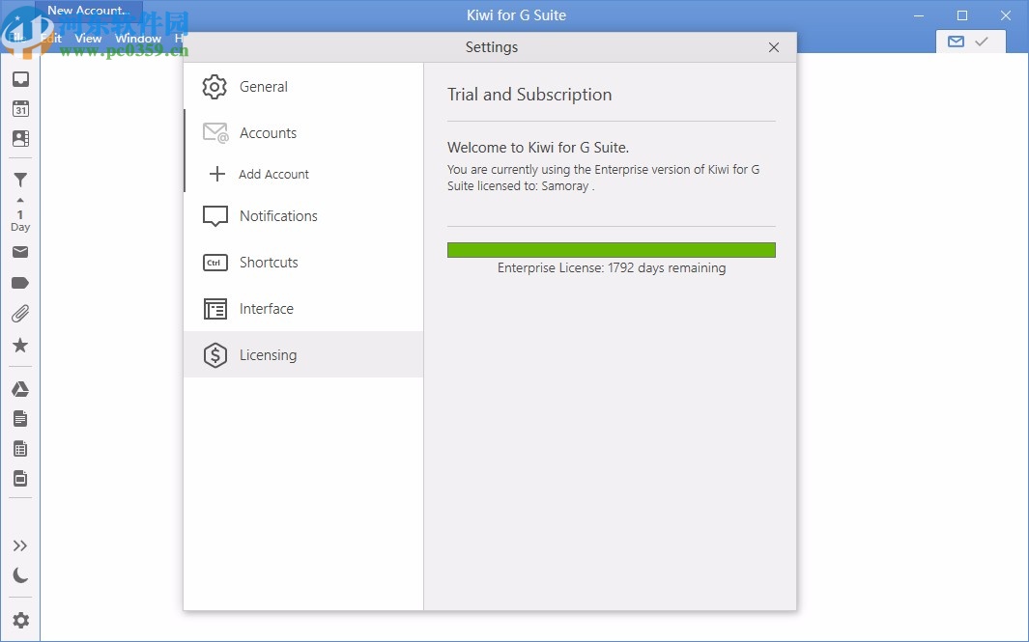Launch Google Drive from the sidebar
The height and width of the screenshot is (642, 1029).
click(20, 388)
